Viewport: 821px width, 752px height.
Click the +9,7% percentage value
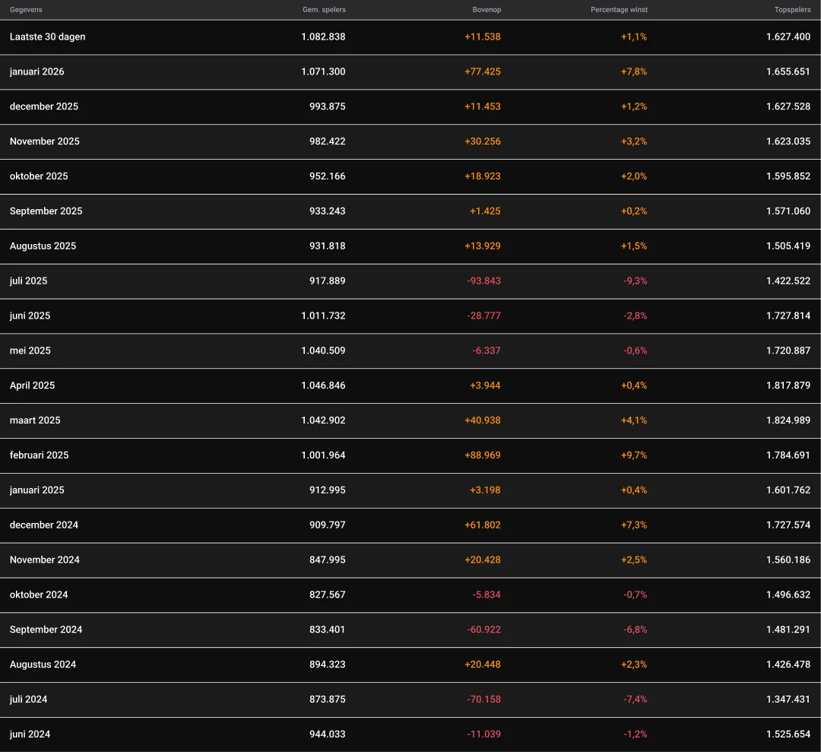click(x=634, y=455)
